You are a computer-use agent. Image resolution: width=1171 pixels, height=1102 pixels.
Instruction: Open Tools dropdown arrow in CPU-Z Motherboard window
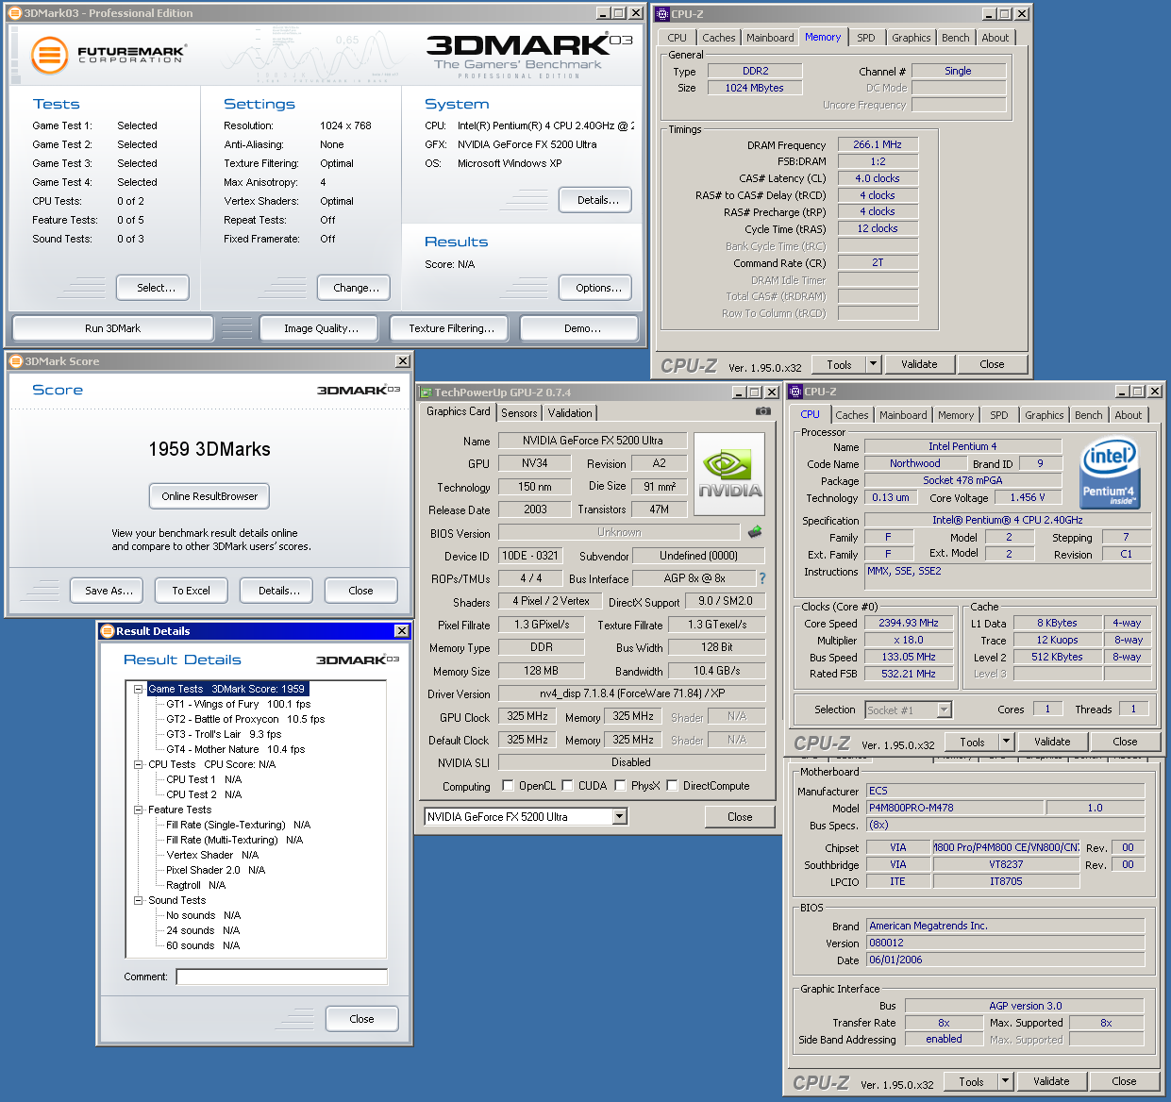tap(1005, 1081)
